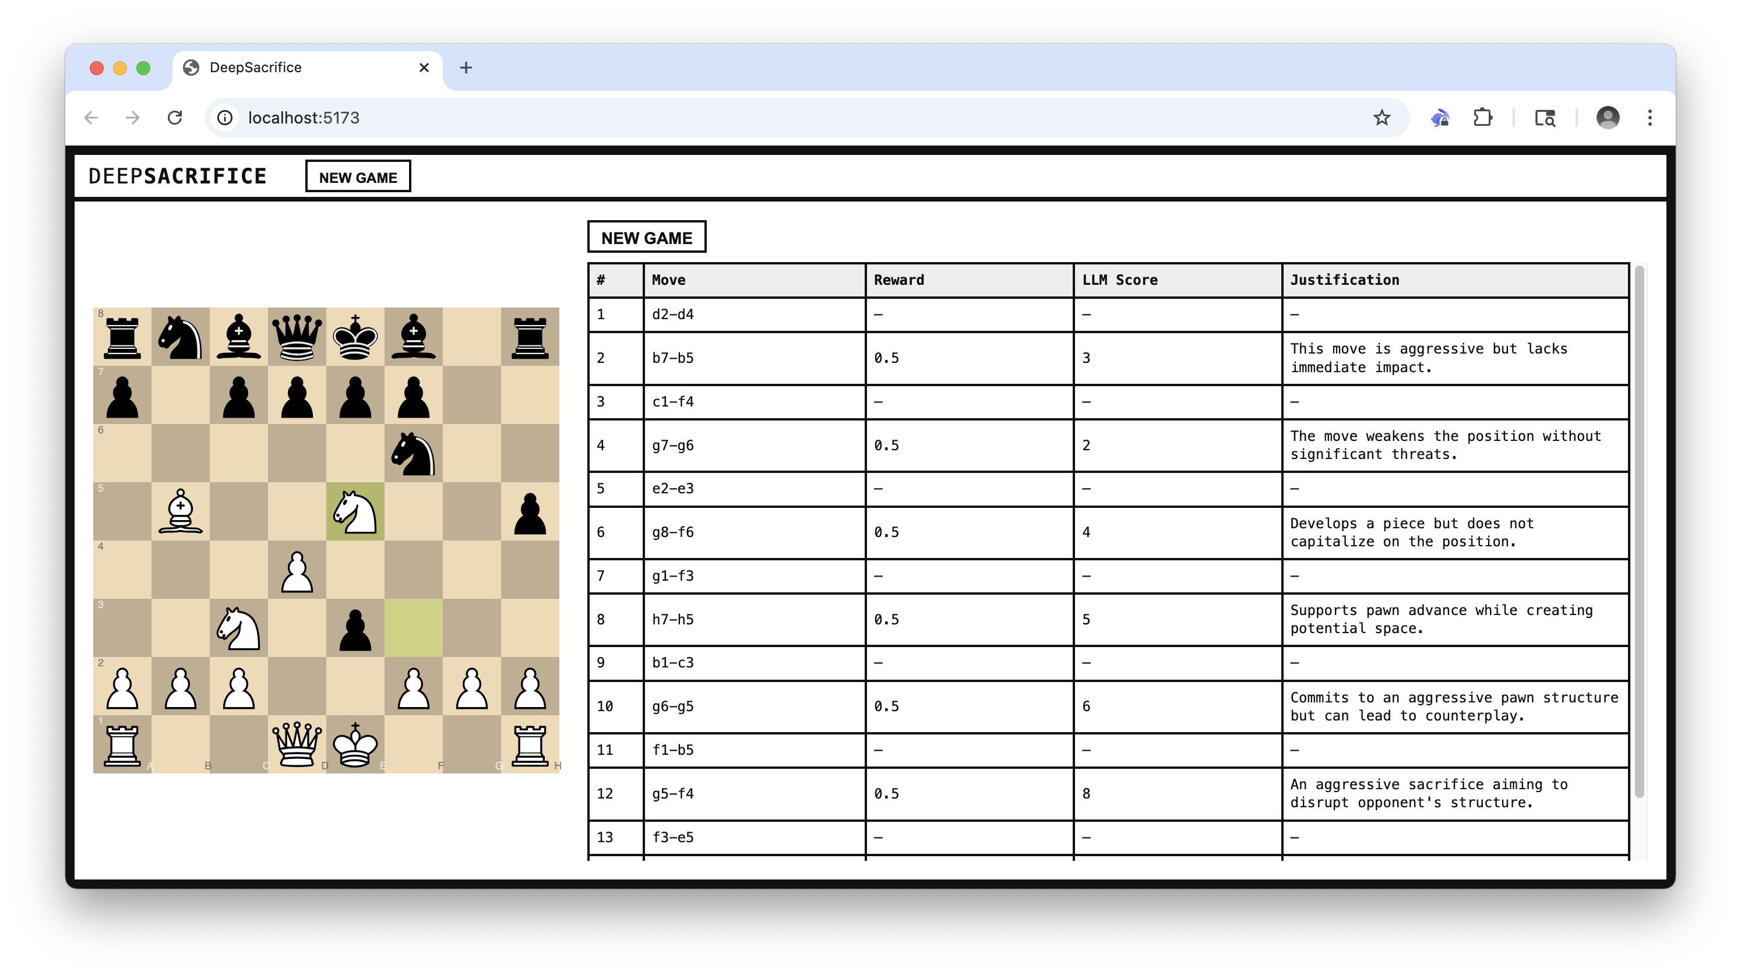This screenshot has width=1741, height=975.
Task: Open a new browser tab
Action: coord(466,68)
